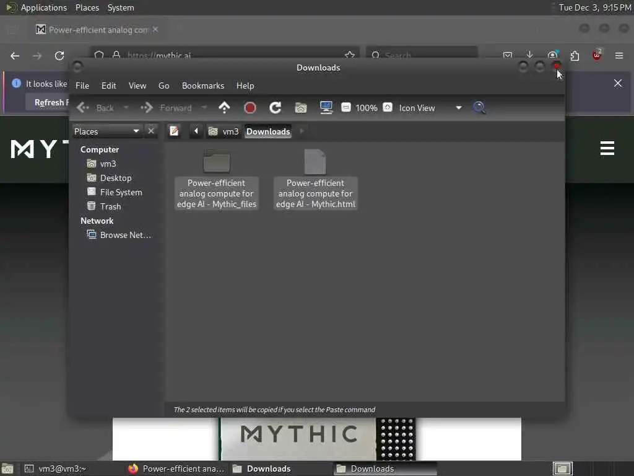The image size is (634, 476).
Task: Open the Help menu
Action: point(245,86)
